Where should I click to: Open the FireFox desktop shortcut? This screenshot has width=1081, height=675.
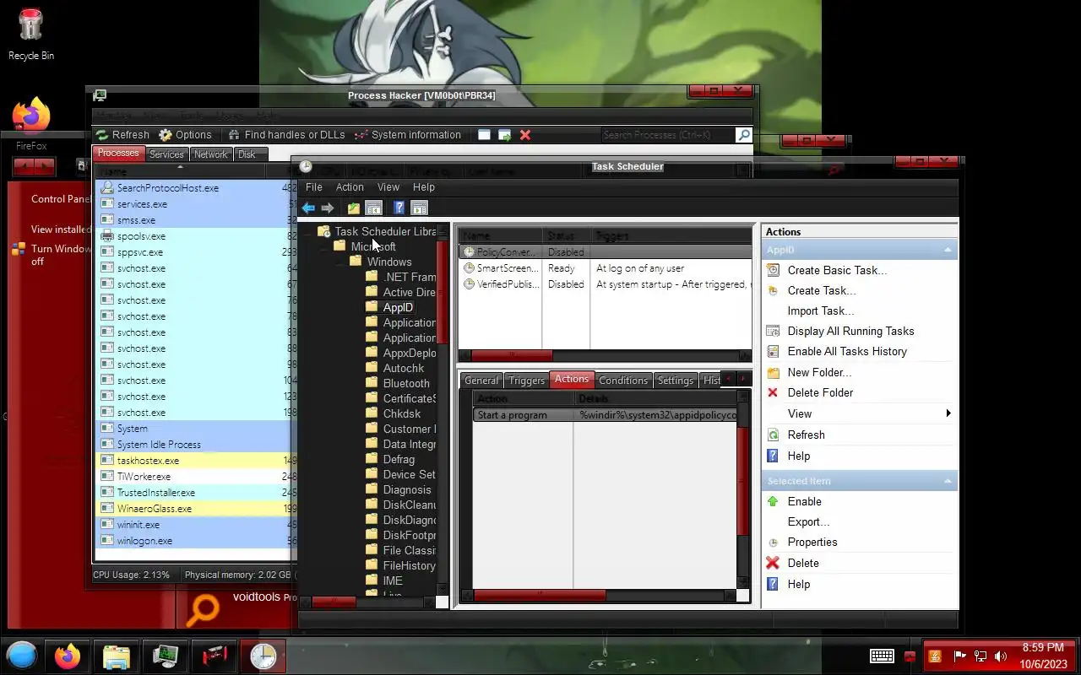pos(31,124)
